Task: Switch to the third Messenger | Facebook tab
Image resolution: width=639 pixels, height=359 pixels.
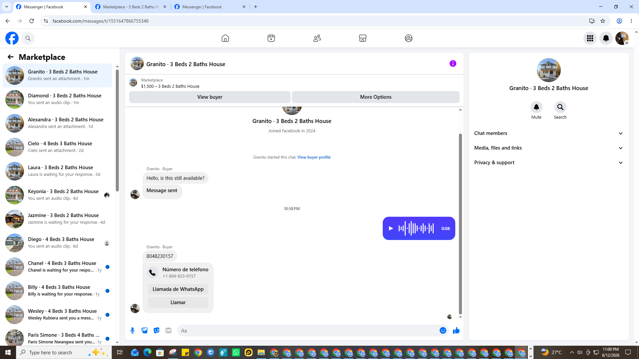Action: 210,7
